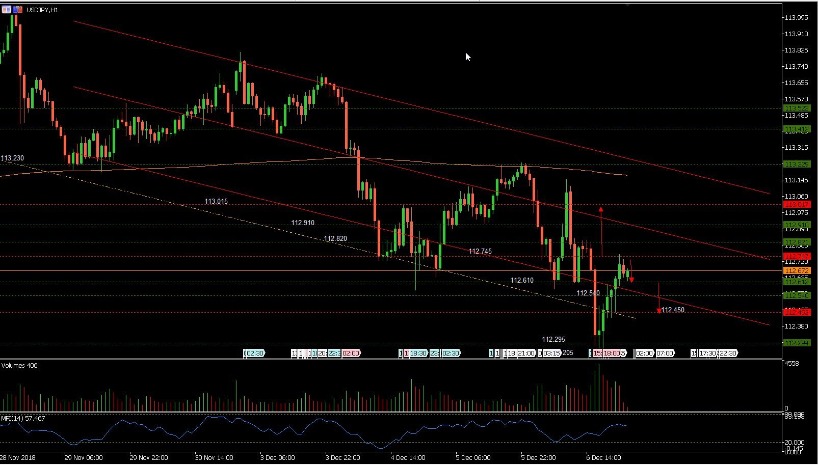
Task: Click the 113.230 chart label
Action: [x=12, y=158]
